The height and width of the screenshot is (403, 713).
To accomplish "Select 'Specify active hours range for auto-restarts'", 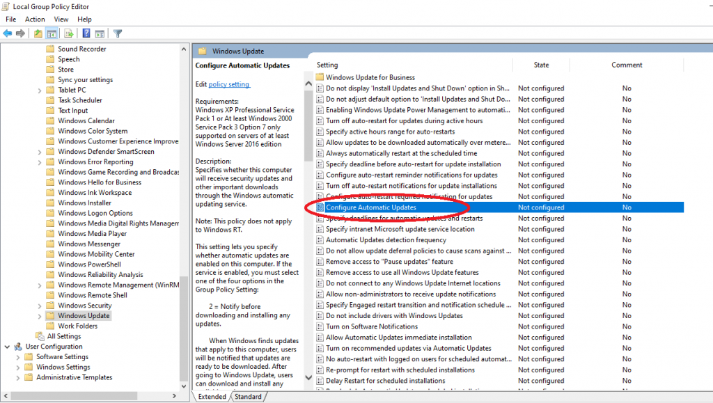I will (390, 132).
